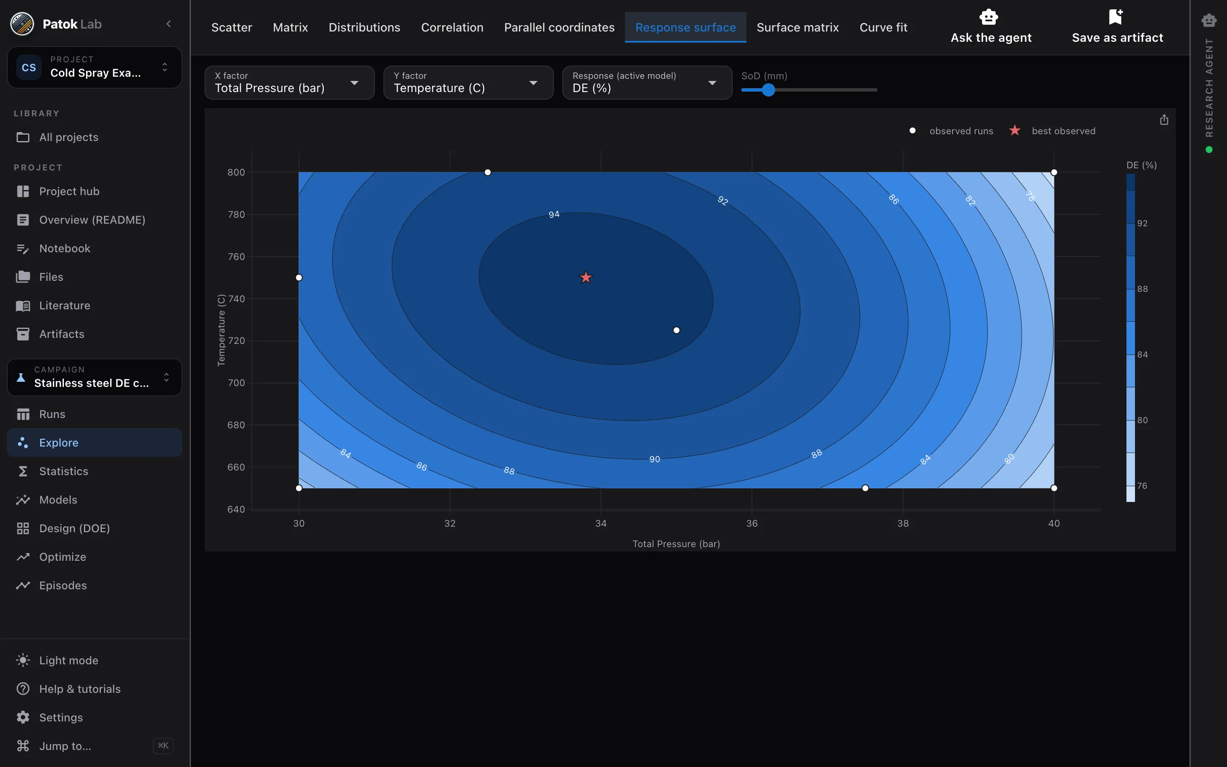Screen dimensions: 1227x767
Task: Open the Design (DOE) grid icon
Action: point(23,528)
